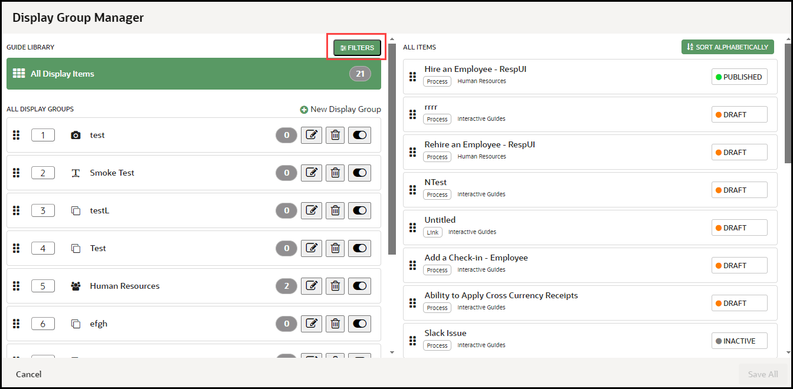This screenshot has width=793, height=389.
Task: Toggle visibility switch for the test group
Action: coord(359,135)
